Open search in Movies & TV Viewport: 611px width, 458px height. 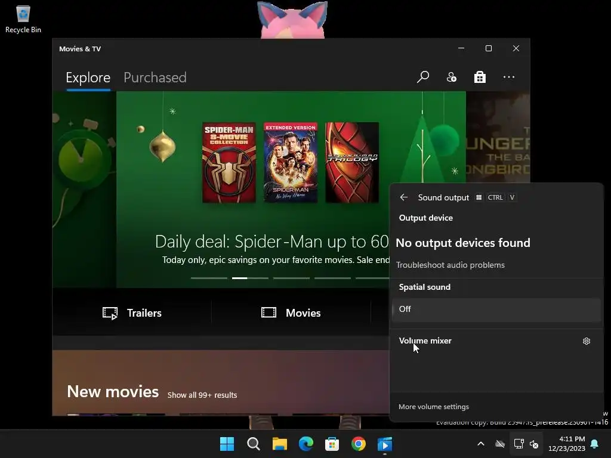click(423, 77)
